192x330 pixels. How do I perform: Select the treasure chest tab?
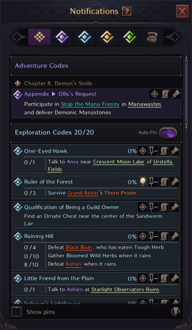pyautogui.click(x=152, y=37)
